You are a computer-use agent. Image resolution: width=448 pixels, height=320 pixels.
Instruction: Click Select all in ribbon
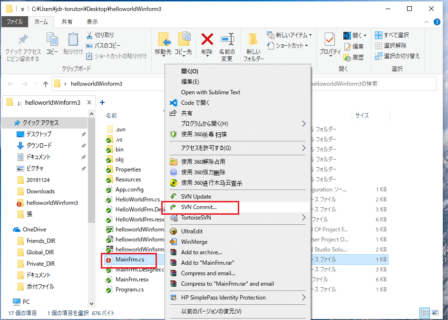click(392, 35)
